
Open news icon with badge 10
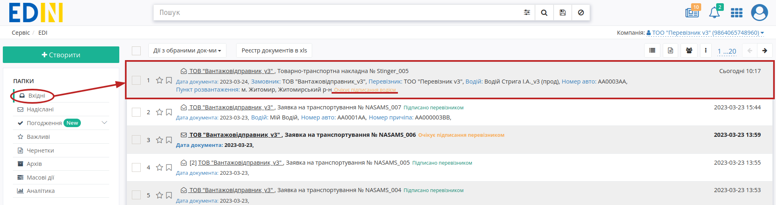(x=692, y=12)
